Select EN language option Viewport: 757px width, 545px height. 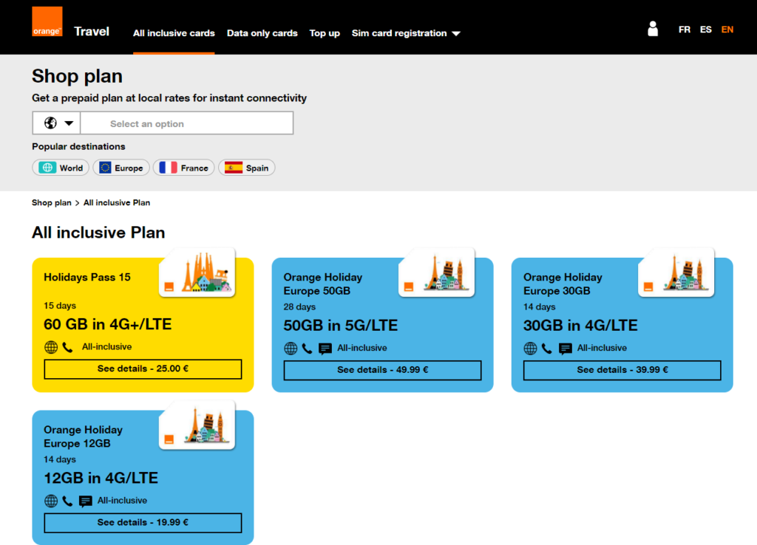[727, 30]
